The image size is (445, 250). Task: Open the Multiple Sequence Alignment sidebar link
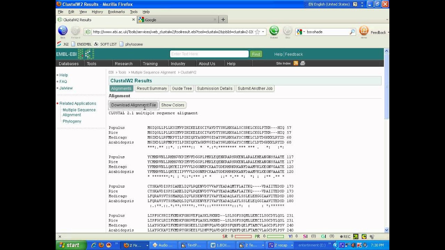(x=79, y=112)
